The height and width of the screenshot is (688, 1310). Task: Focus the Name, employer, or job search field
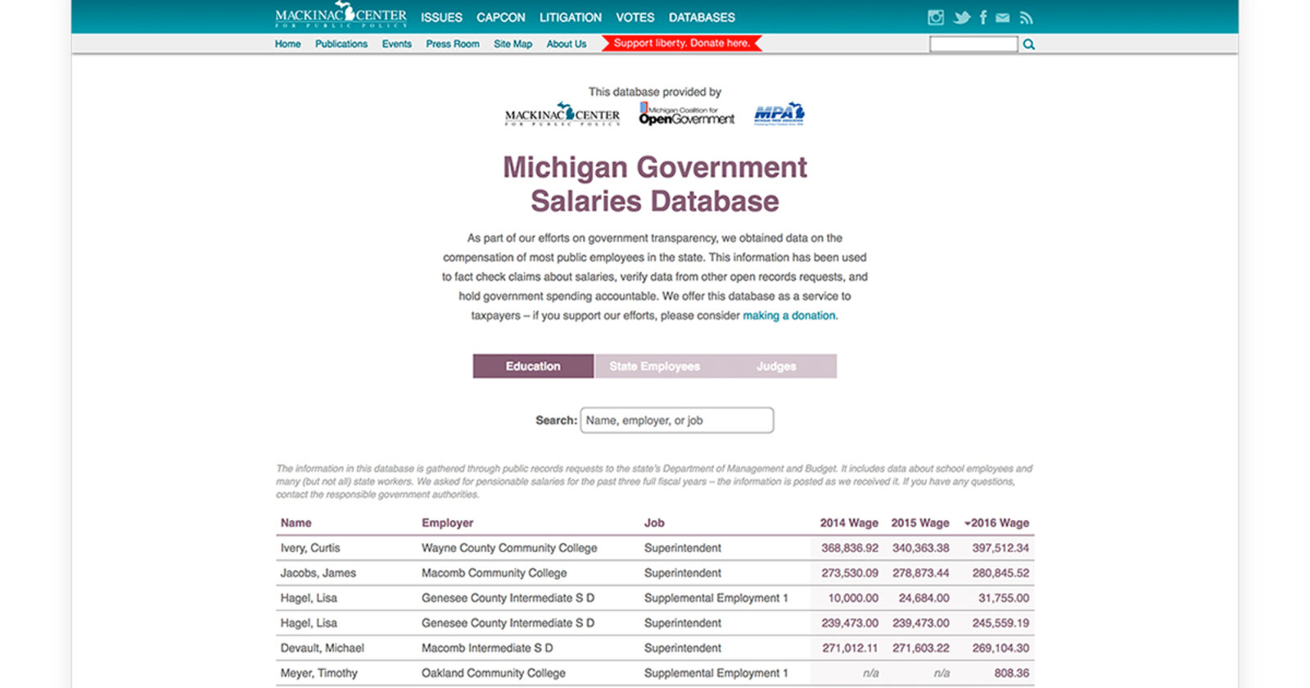(676, 420)
